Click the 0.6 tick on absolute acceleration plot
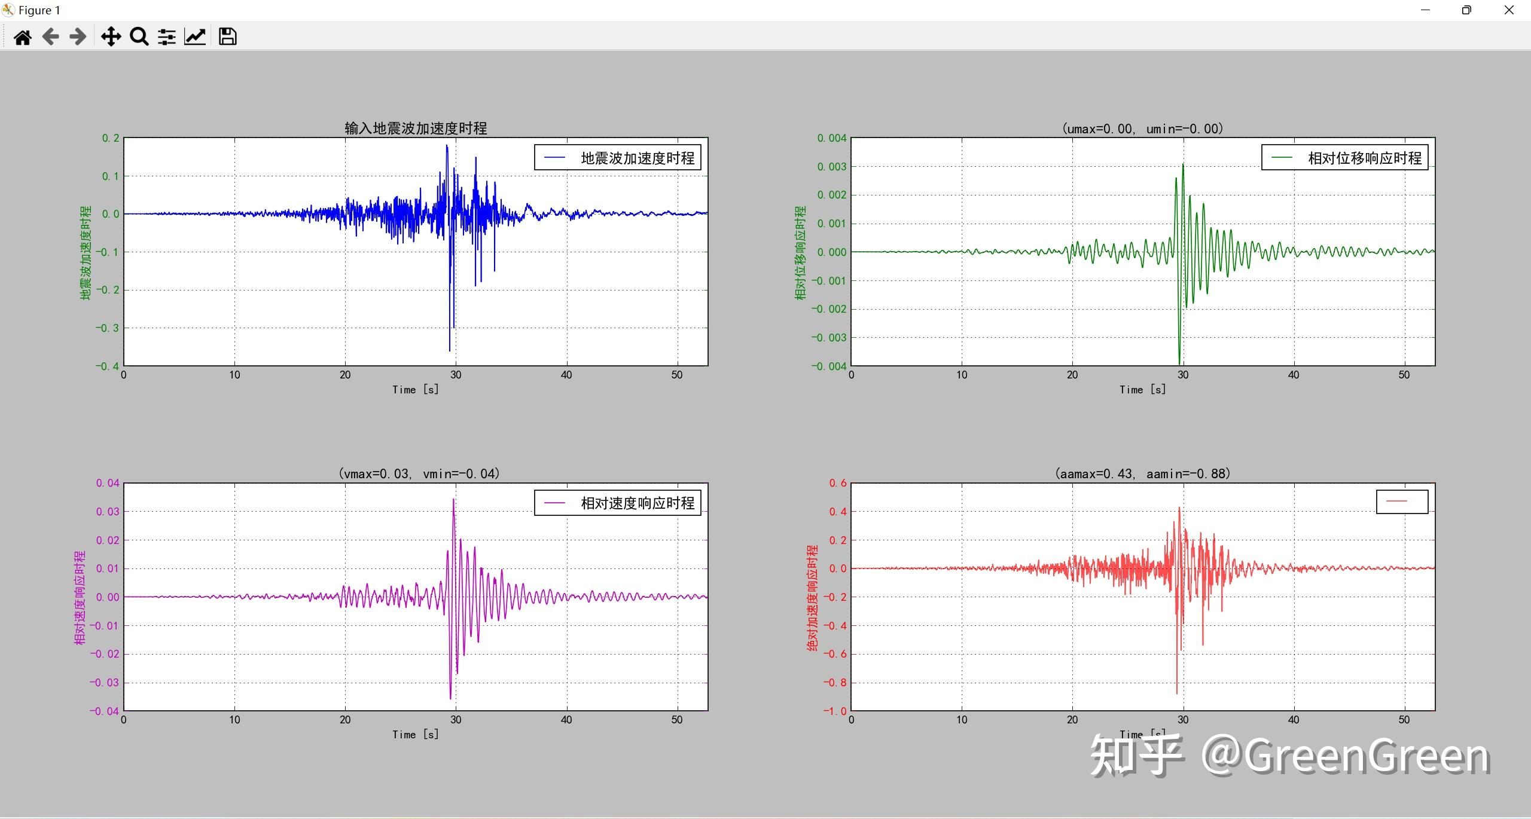 point(838,483)
